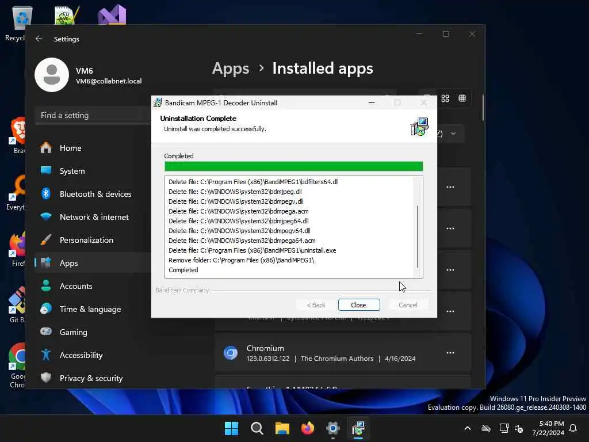The width and height of the screenshot is (589, 442).
Task: Click the network display tray icon
Action: (x=504, y=428)
